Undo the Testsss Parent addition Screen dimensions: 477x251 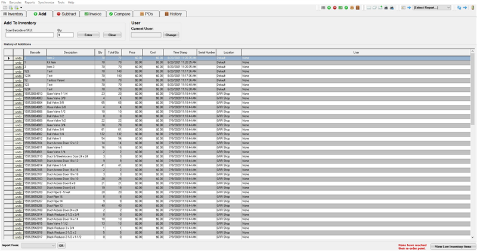18,80
